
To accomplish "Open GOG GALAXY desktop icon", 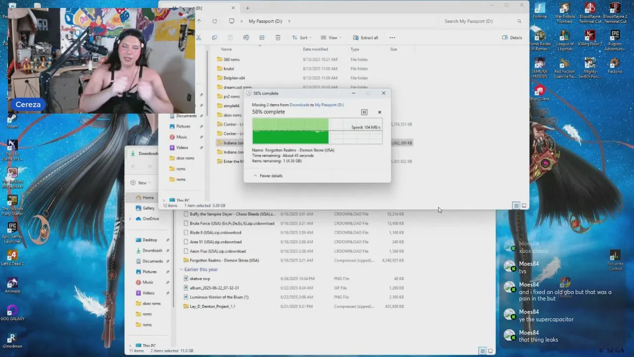I will click(x=12, y=313).
